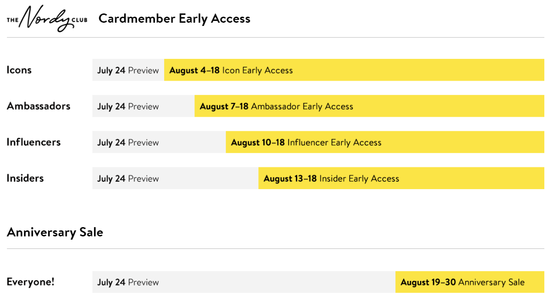
Task: Click The Nordy Club logo
Action: coord(47,19)
